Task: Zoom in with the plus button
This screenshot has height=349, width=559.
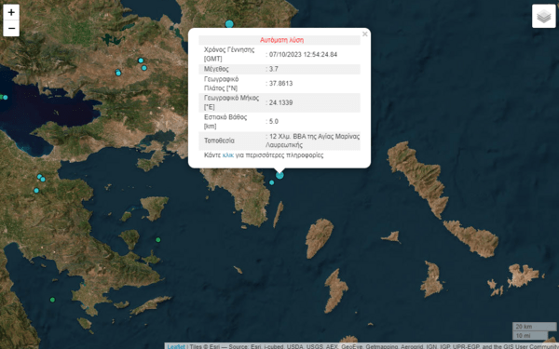Action: click(x=11, y=12)
